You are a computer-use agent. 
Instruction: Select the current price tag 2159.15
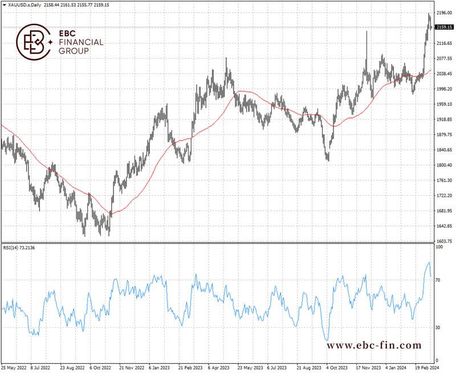(443, 27)
